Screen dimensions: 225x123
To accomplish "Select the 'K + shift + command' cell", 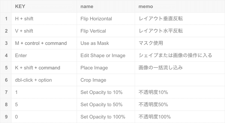I will (x=44, y=68).
